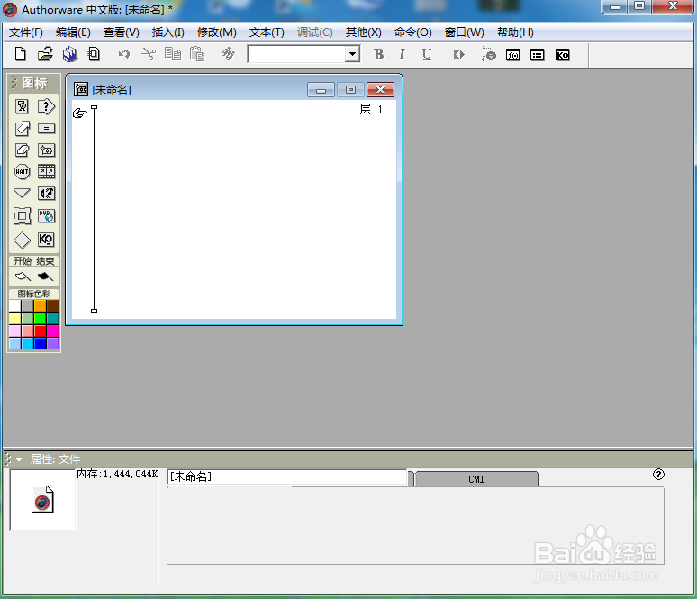Viewport: 697px width, 599px height.
Task: Click the file name field [未命名]
Action: tap(287, 476)
